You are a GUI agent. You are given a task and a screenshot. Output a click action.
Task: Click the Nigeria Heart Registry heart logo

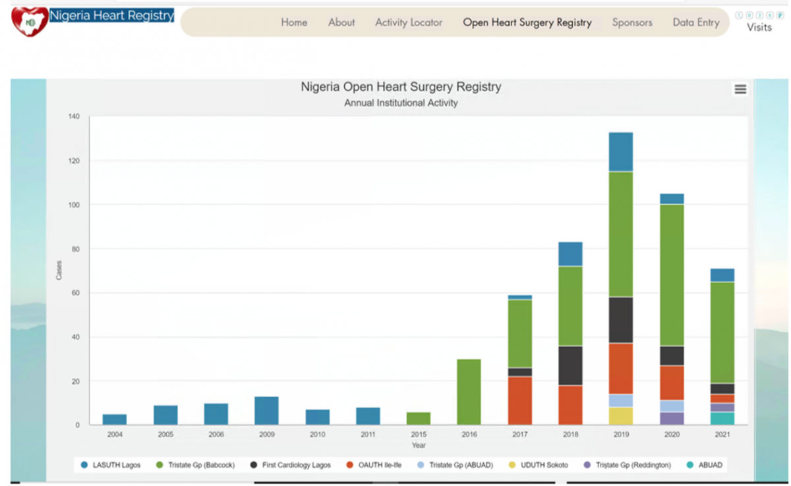(x=29, y=22)
